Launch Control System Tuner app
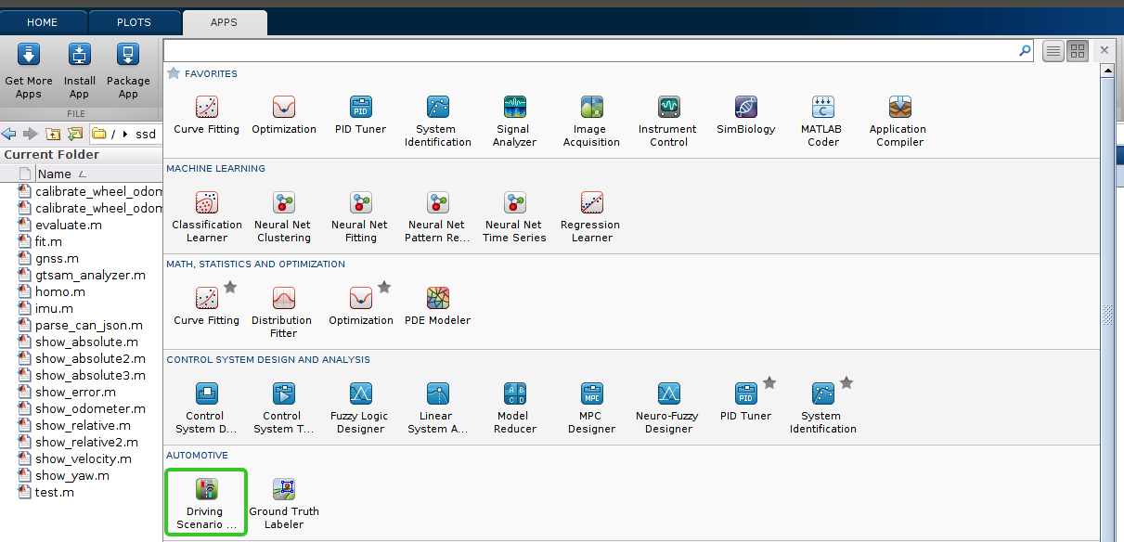 (x=283, y=407)
